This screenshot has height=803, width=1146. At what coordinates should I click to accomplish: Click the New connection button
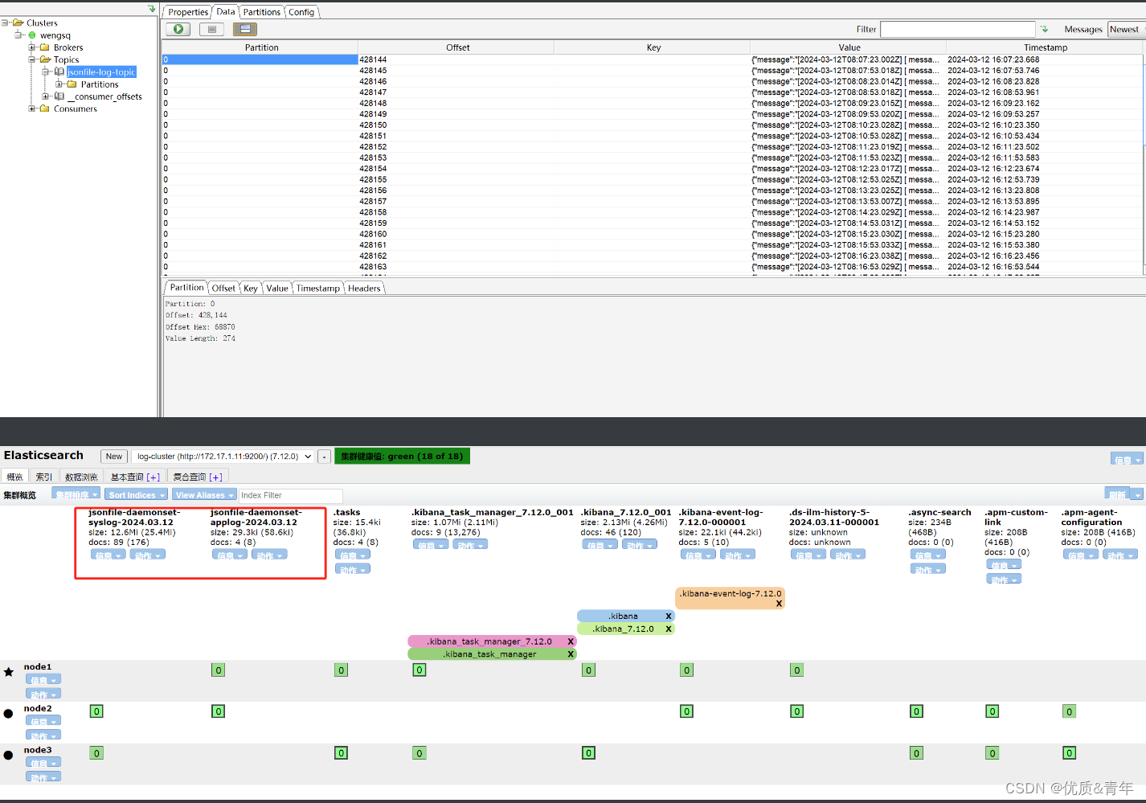(x=114, y=457)
